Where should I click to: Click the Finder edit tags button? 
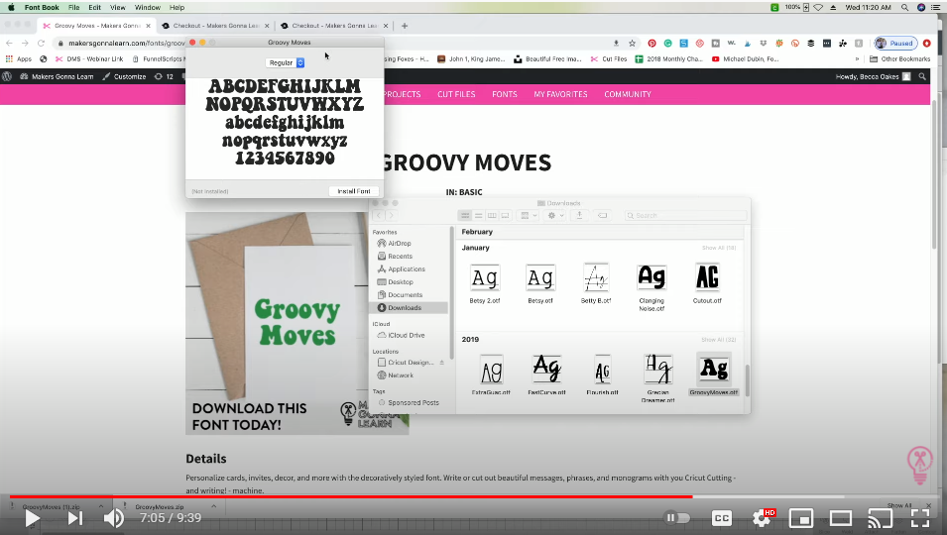tap(602, 215)
